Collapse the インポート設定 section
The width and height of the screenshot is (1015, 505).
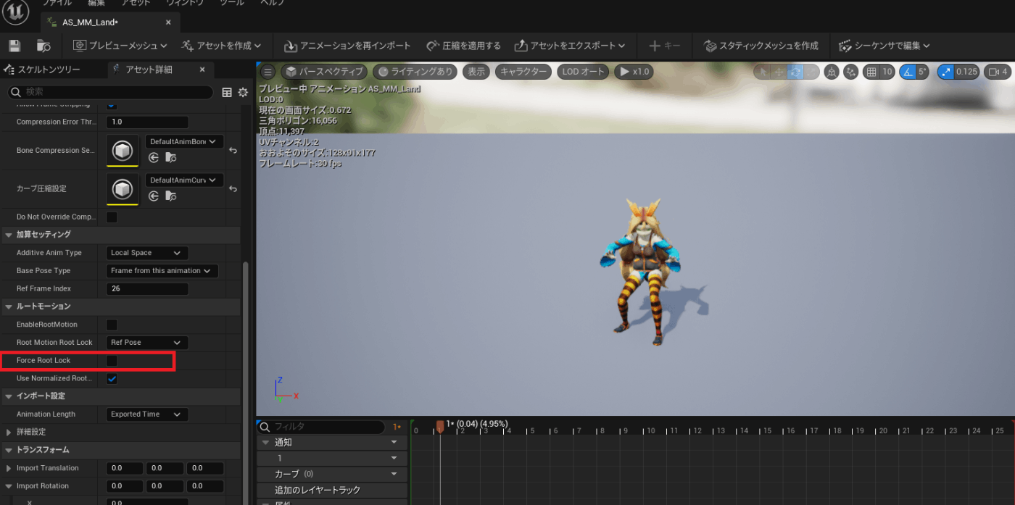[x=9, y=396]
